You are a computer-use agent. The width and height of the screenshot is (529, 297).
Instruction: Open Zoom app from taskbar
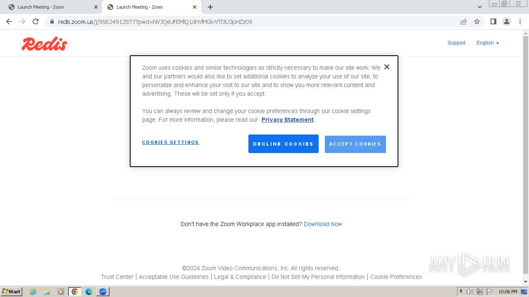103,292
